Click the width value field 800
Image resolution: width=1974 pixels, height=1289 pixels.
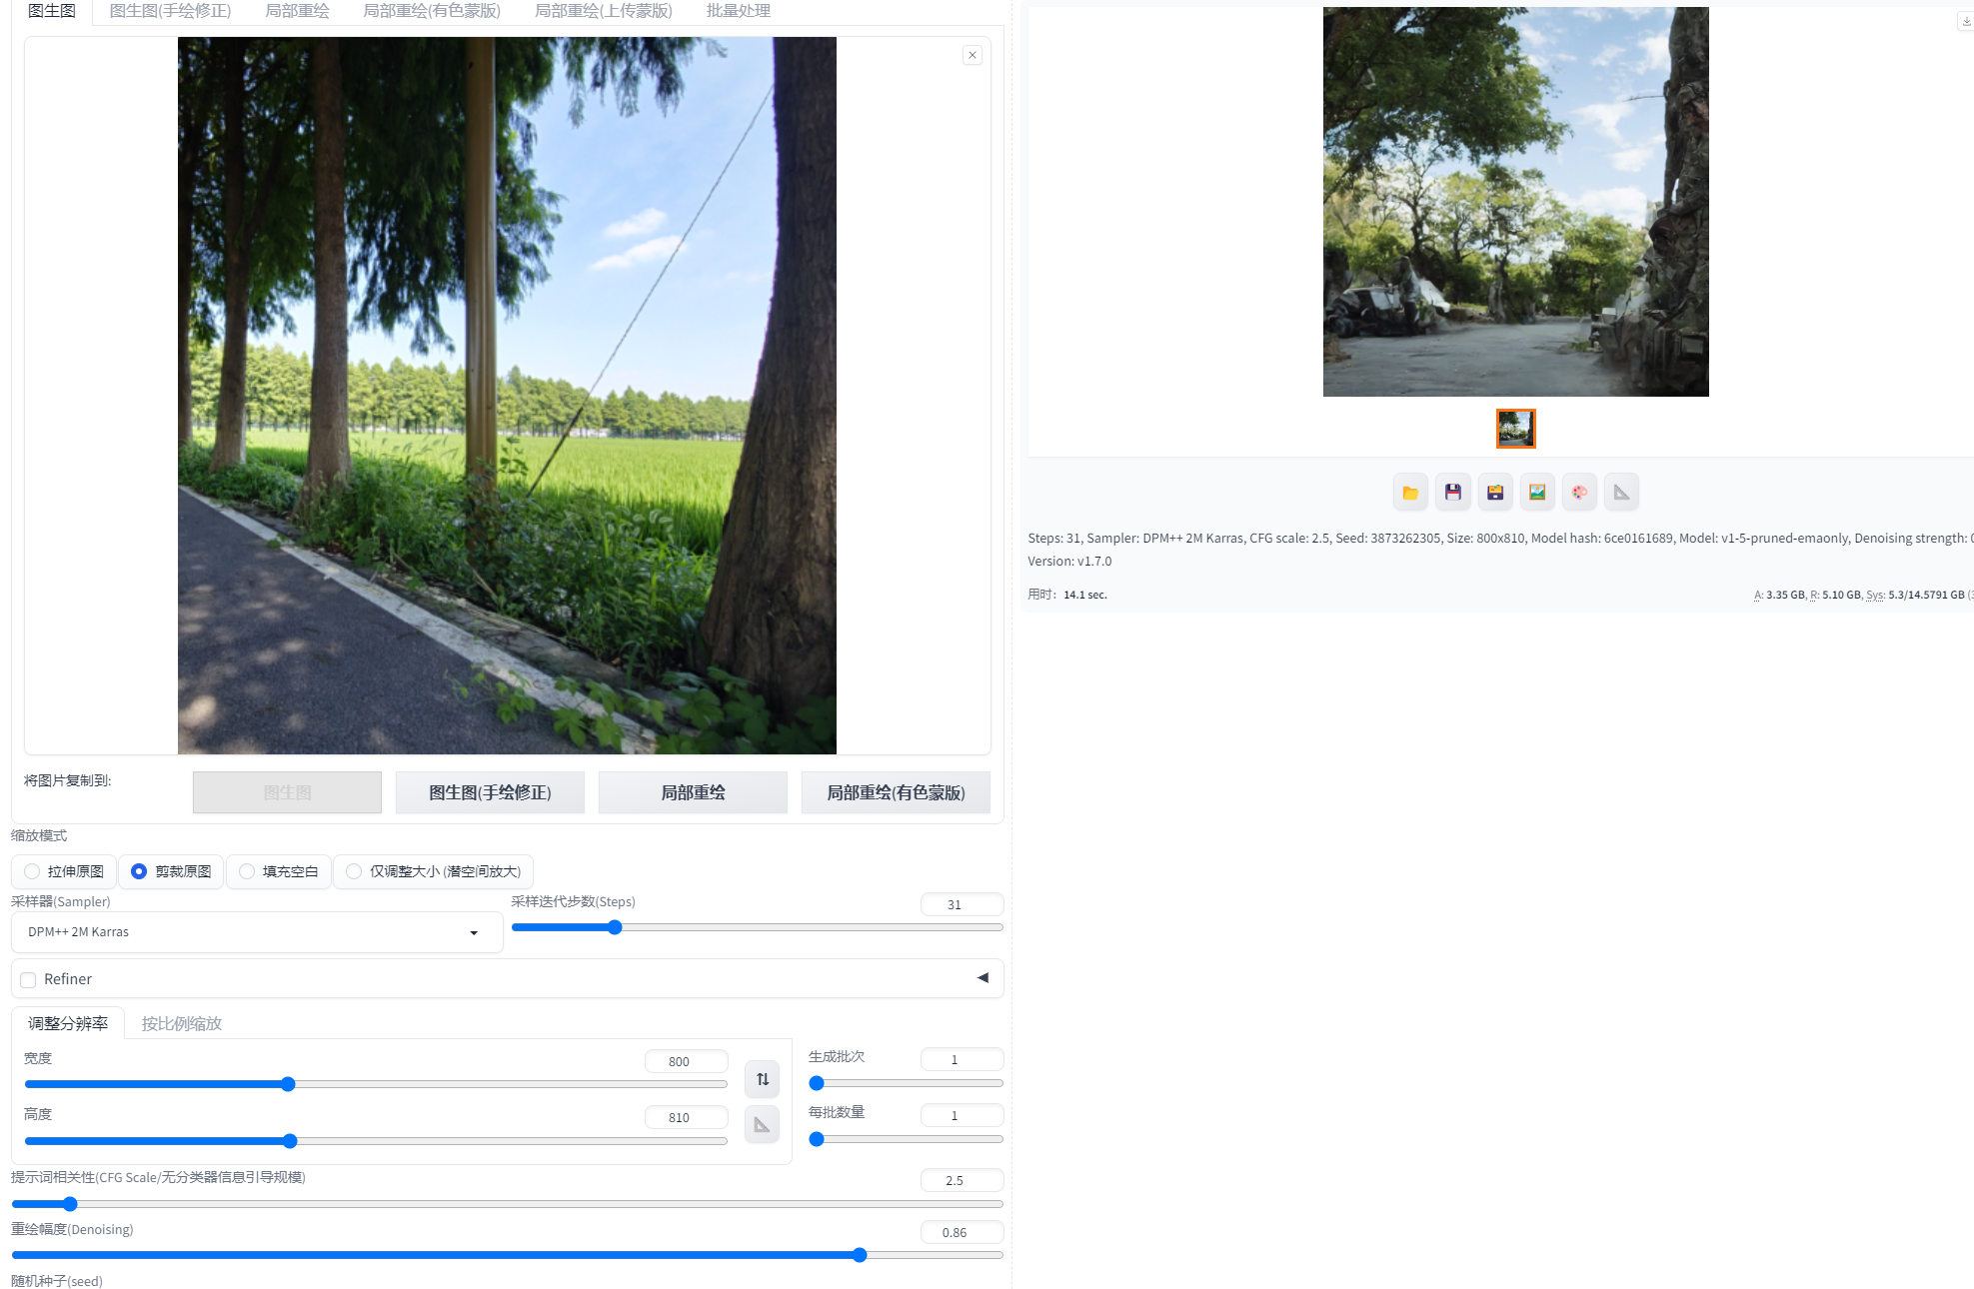(686, 1061)
